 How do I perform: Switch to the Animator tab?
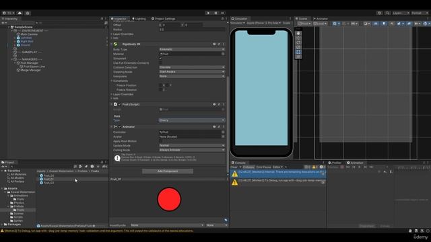pyautogui.click(x=321, y=19)
